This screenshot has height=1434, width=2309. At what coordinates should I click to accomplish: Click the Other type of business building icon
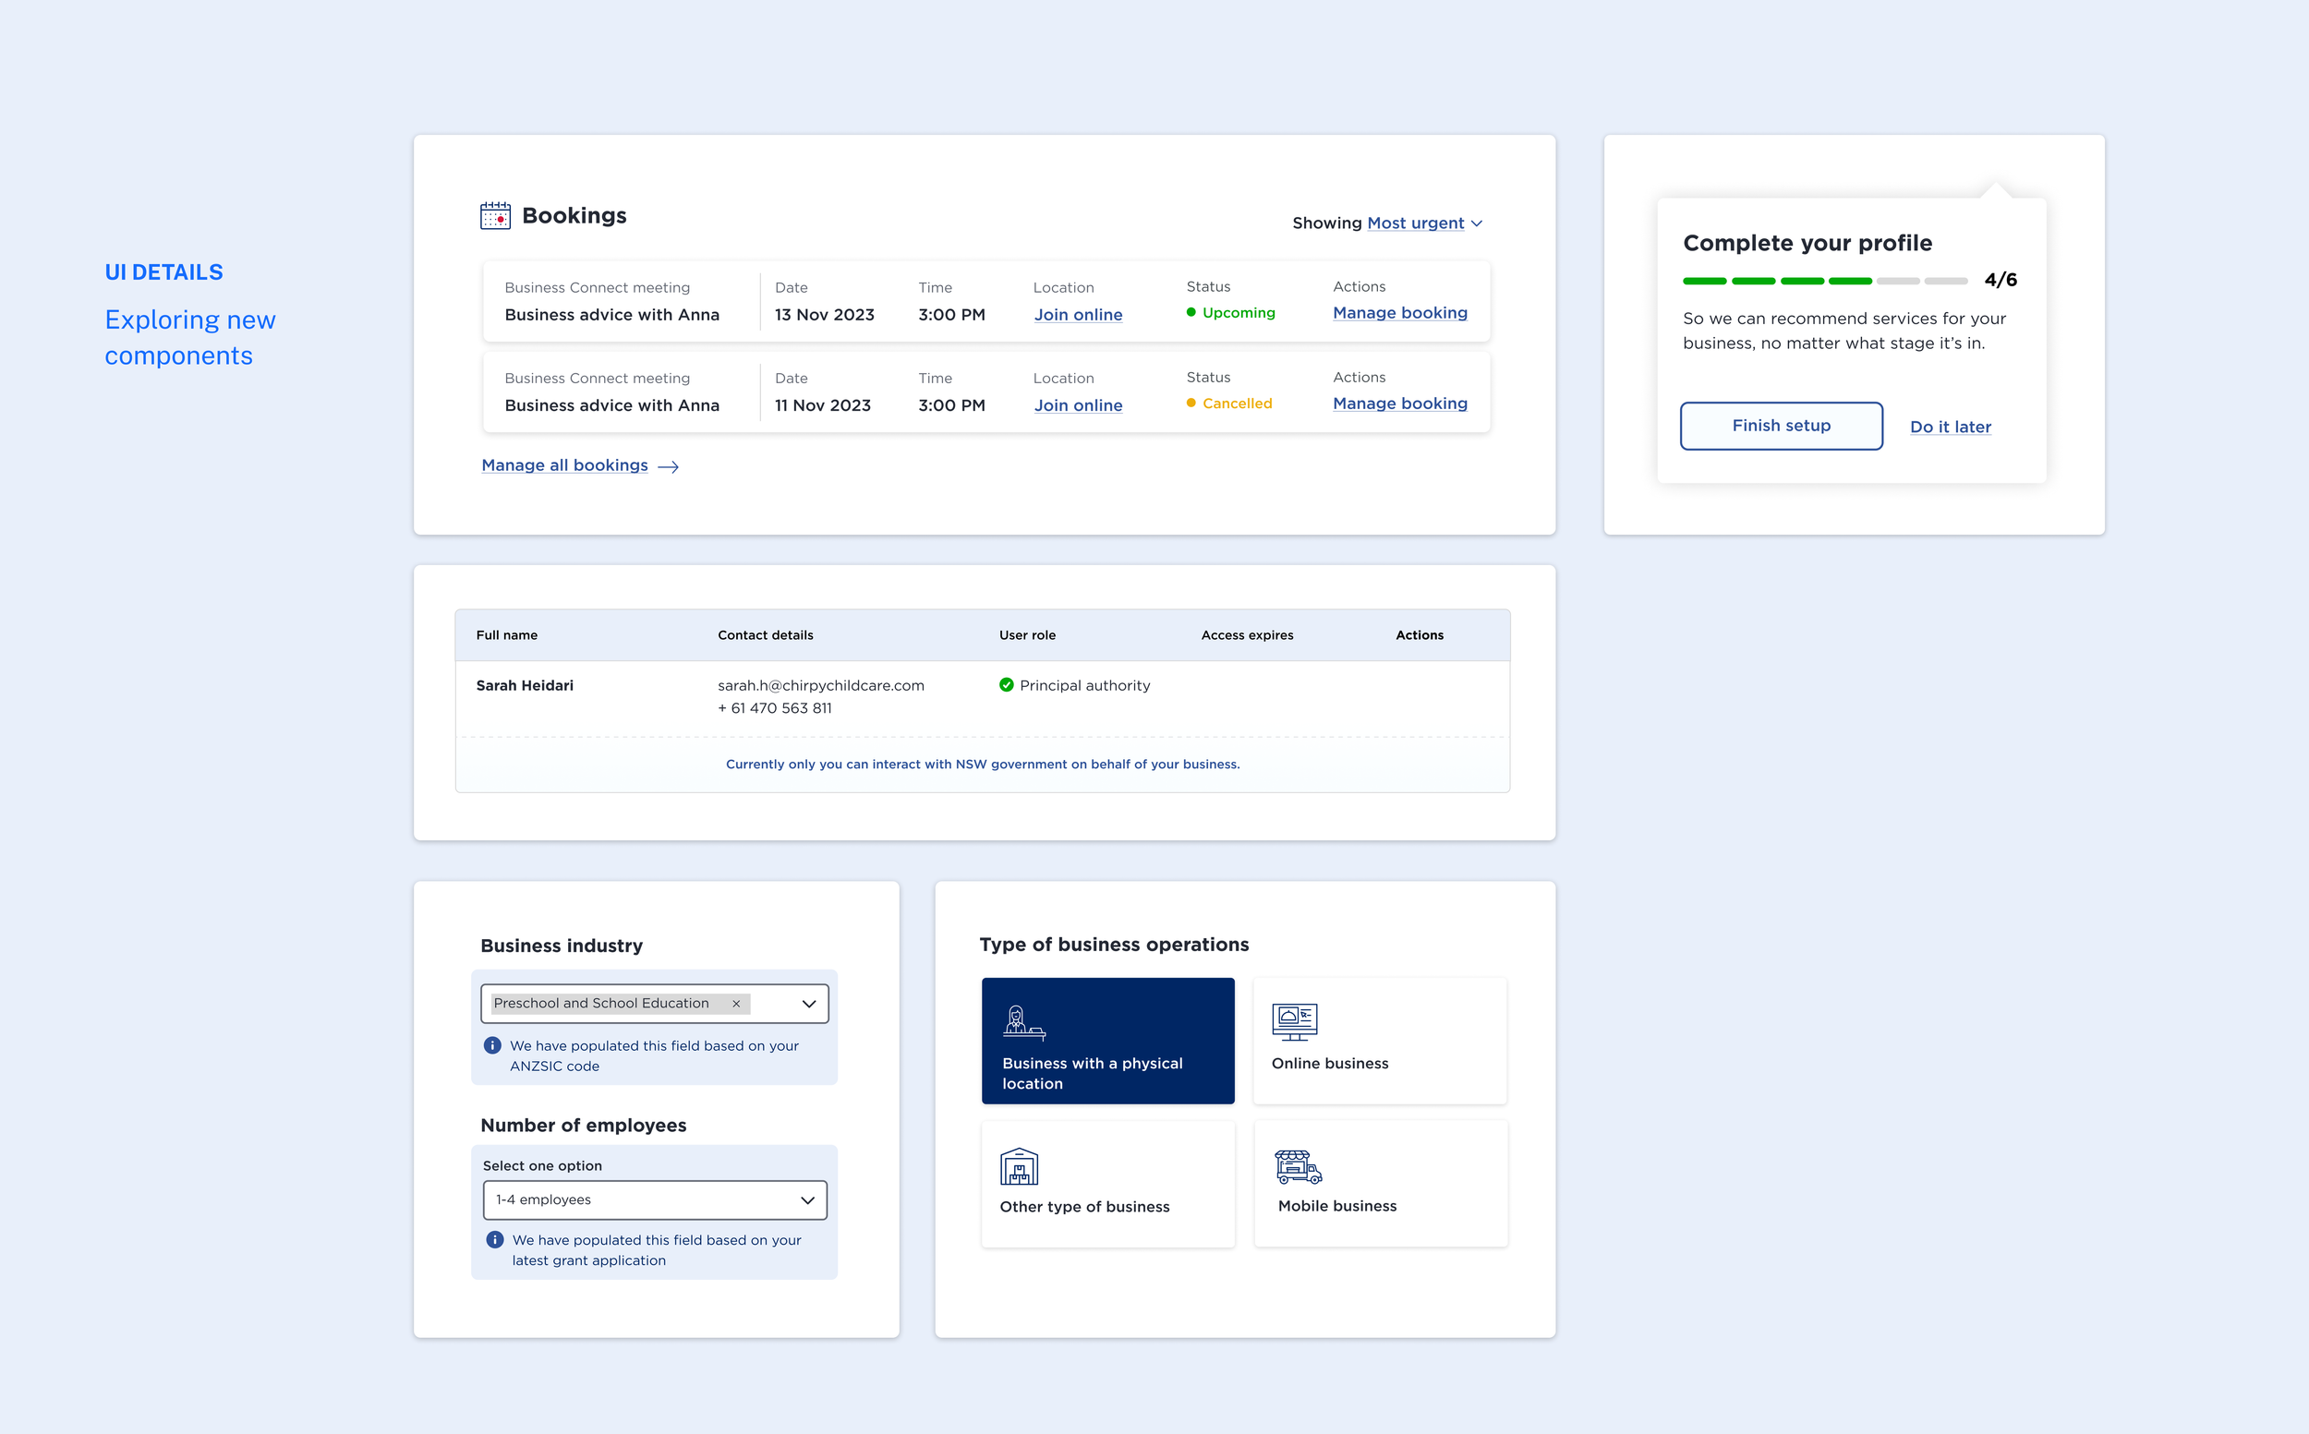pos(1019,1166)
